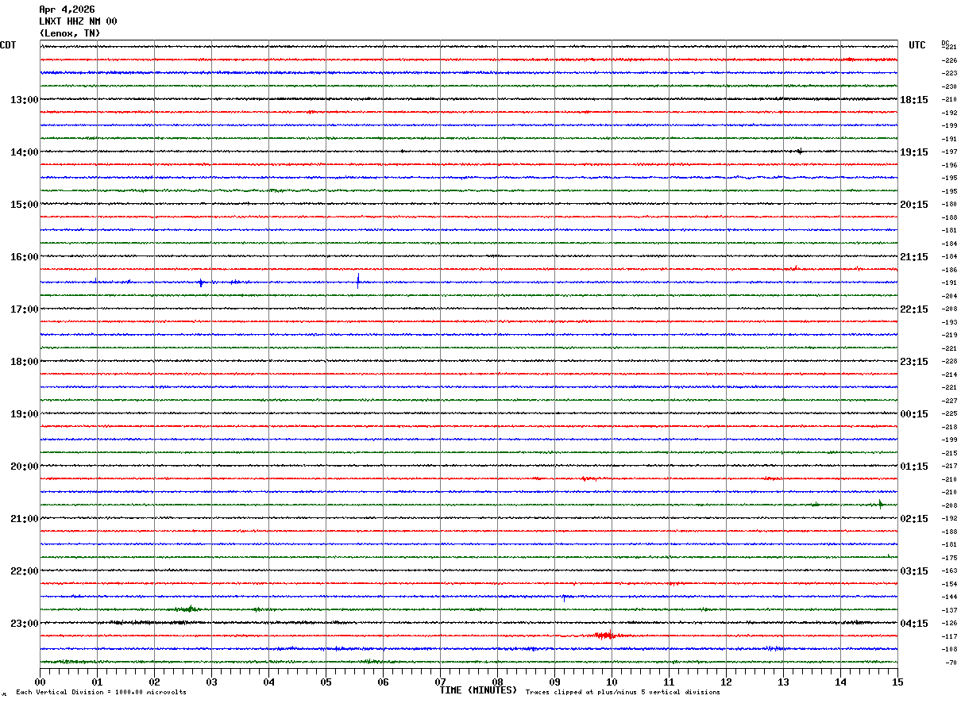Click the minute tick label "10"
Screen dimensions: 961x703
612,682
